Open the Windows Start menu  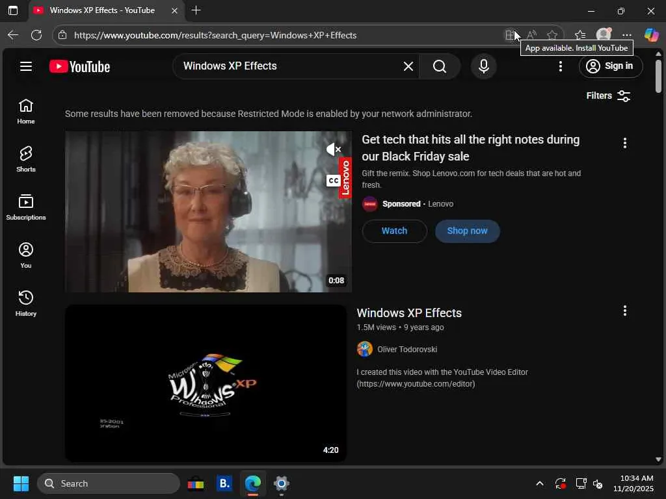click(21, 483)
